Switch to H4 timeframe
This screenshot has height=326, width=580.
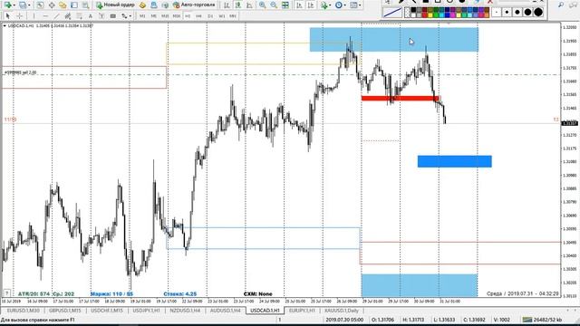(198, 16)
